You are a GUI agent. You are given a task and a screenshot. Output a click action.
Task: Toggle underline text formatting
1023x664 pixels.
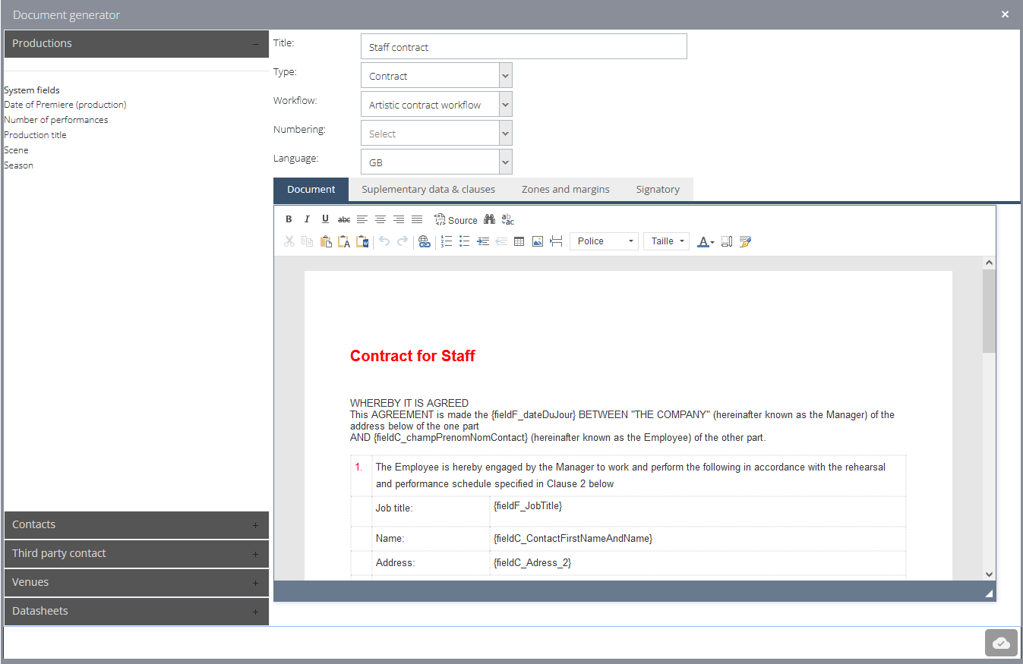coord(325,219)
